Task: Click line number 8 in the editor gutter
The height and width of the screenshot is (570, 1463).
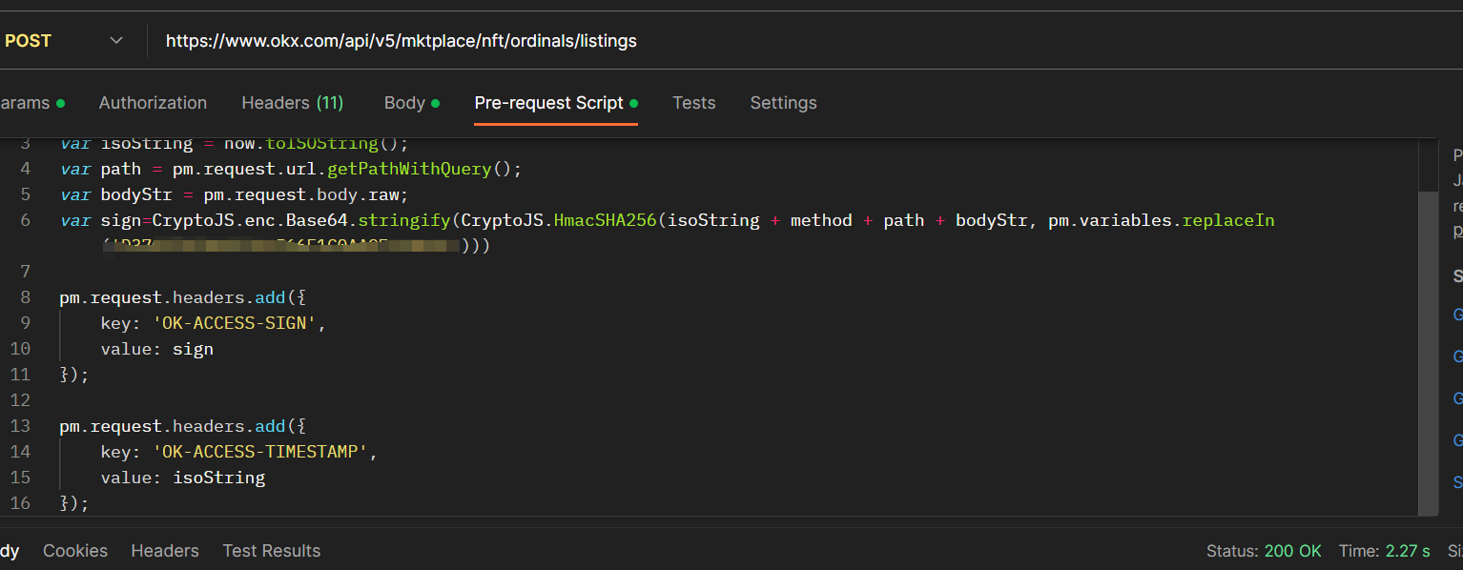Action: 25,297
